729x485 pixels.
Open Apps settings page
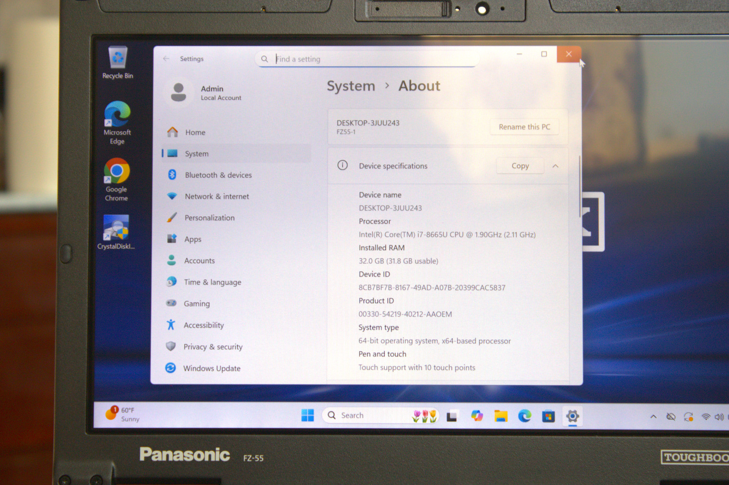(236, 240)
